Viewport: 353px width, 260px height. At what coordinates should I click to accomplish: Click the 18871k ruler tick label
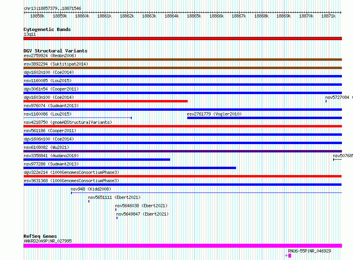tap(328, 16)
